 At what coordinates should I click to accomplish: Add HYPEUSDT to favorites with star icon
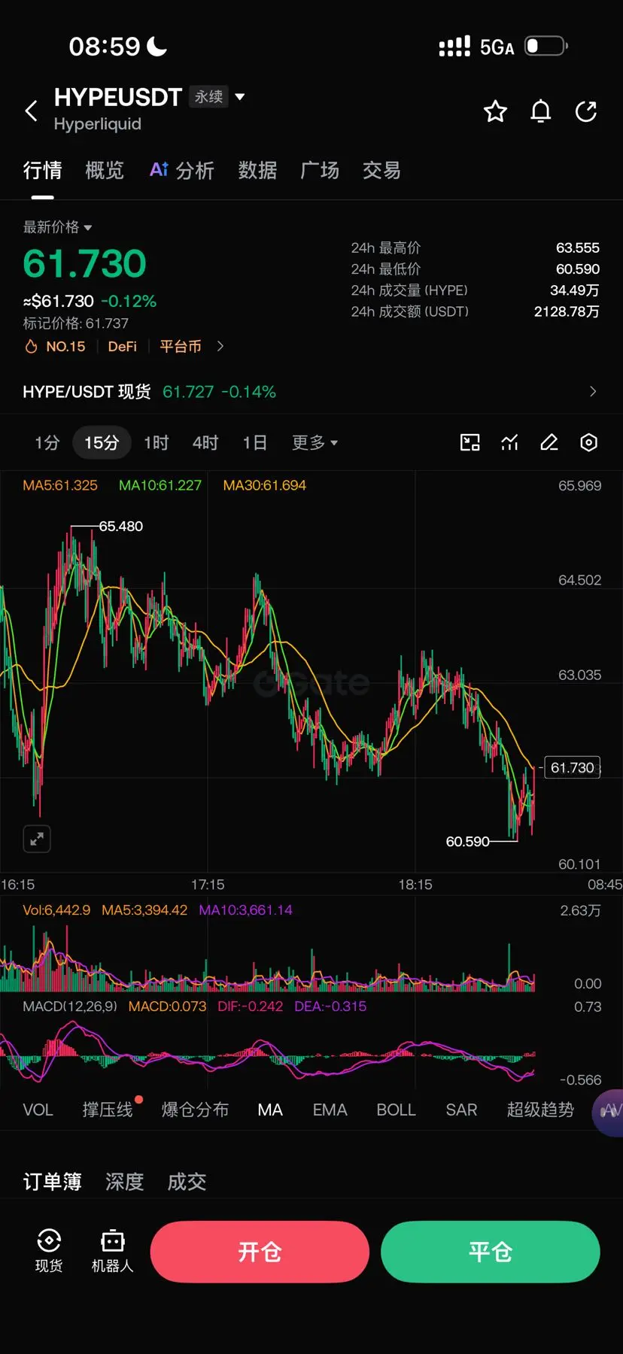495,111
